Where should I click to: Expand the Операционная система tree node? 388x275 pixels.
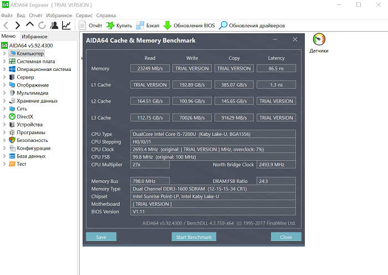(4, 69)
